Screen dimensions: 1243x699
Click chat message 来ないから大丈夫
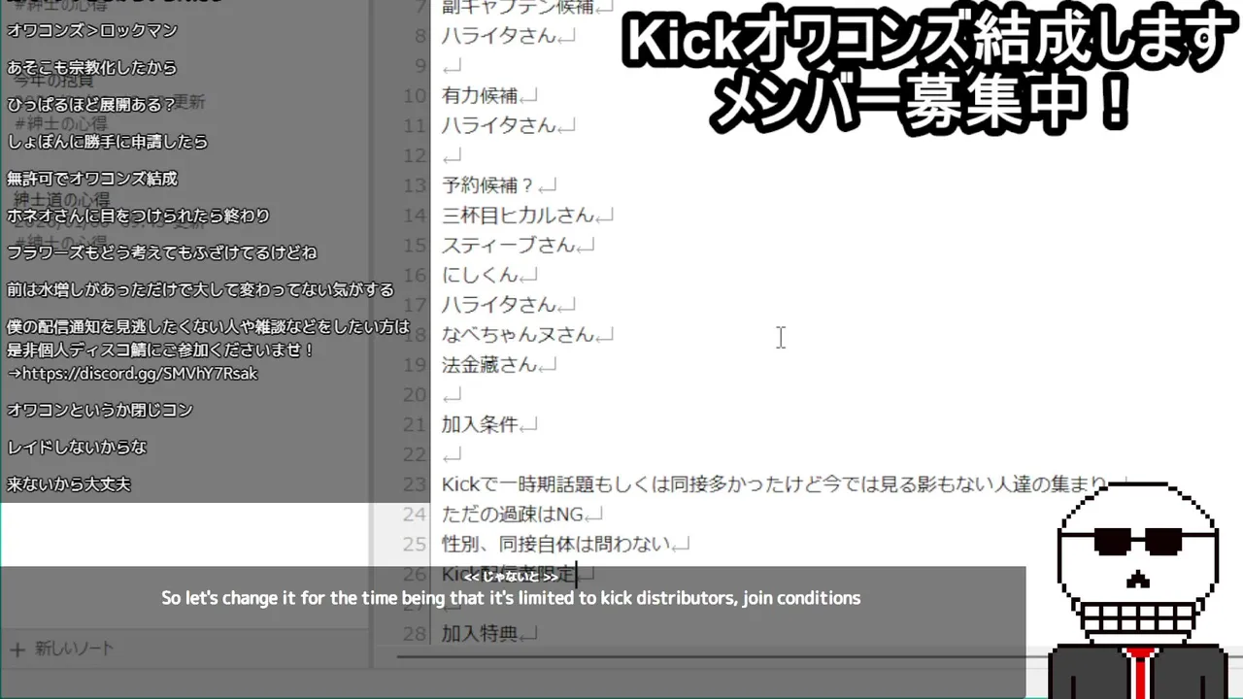coord(69,483)
